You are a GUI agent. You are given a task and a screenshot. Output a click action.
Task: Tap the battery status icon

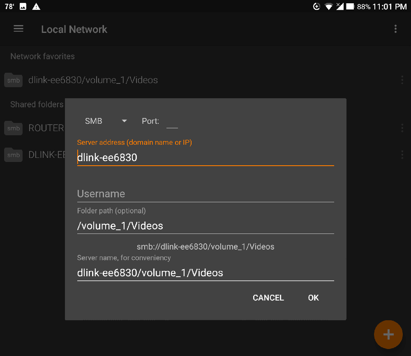pyautogui.click(x=350, y=7)
